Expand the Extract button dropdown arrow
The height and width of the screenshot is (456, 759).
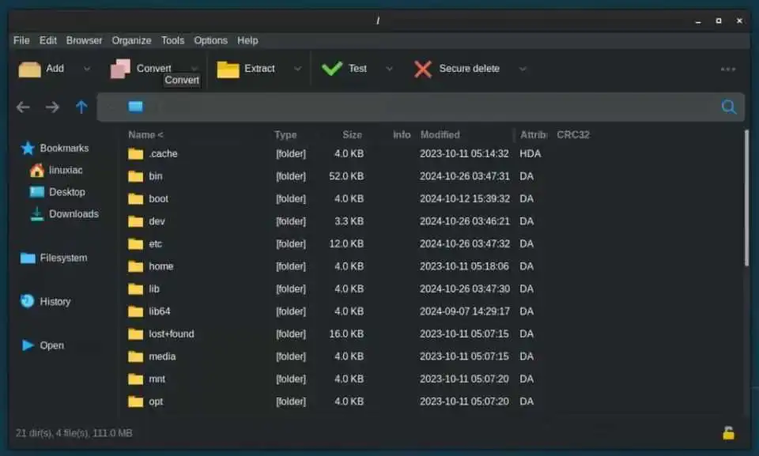point(298,69)
